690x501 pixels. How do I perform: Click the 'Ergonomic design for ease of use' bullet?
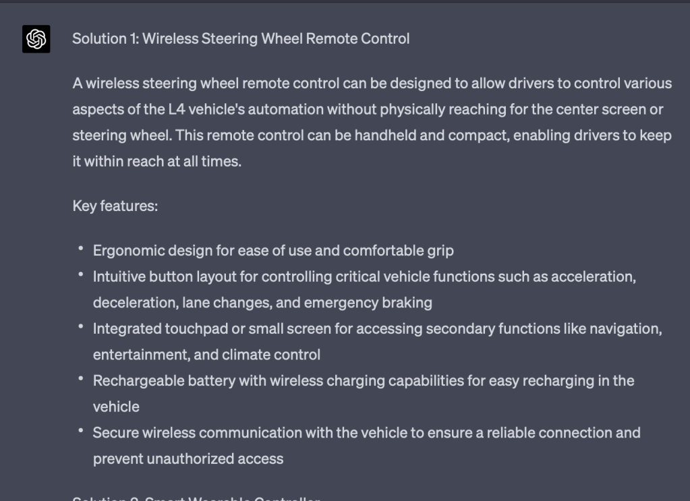(273, 251)
